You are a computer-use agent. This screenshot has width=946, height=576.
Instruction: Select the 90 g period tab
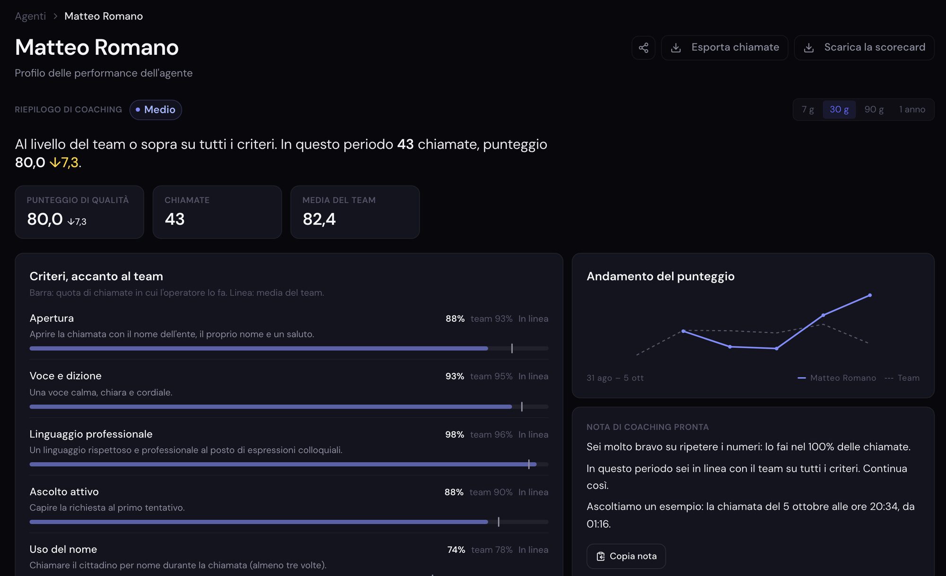click(874, 110)
